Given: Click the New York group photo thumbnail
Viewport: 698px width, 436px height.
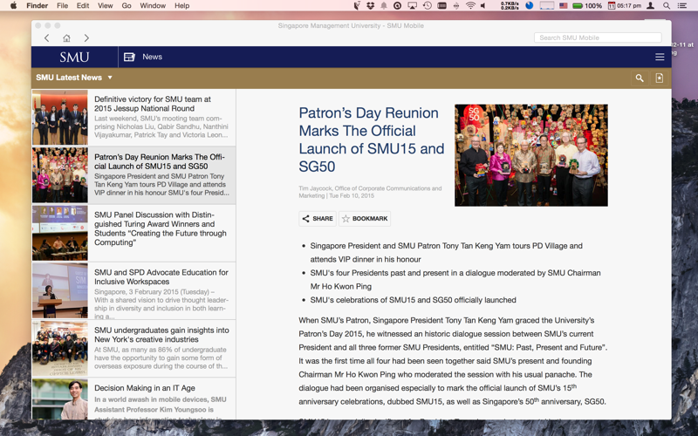Looking at the screenshot, I should [x=59, y=349].
